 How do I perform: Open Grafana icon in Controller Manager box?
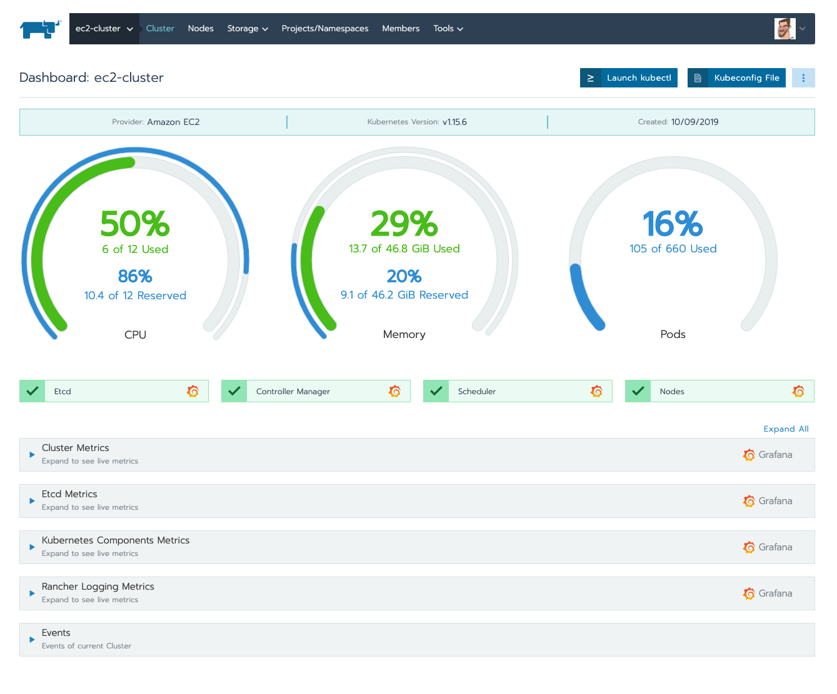(394, 391)
